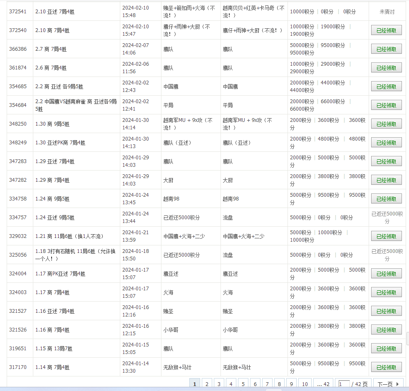Click 已经领取 button for row 324004
This screenshot has width=409, height=391.
386,274
